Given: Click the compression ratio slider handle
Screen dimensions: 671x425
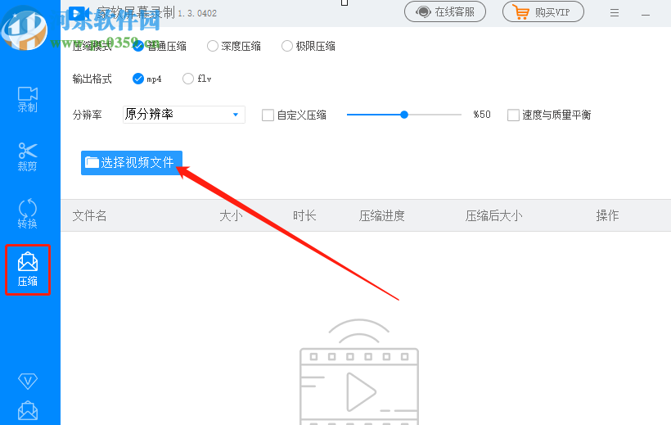Looking at the screenshot, I should tap(404, 115).
